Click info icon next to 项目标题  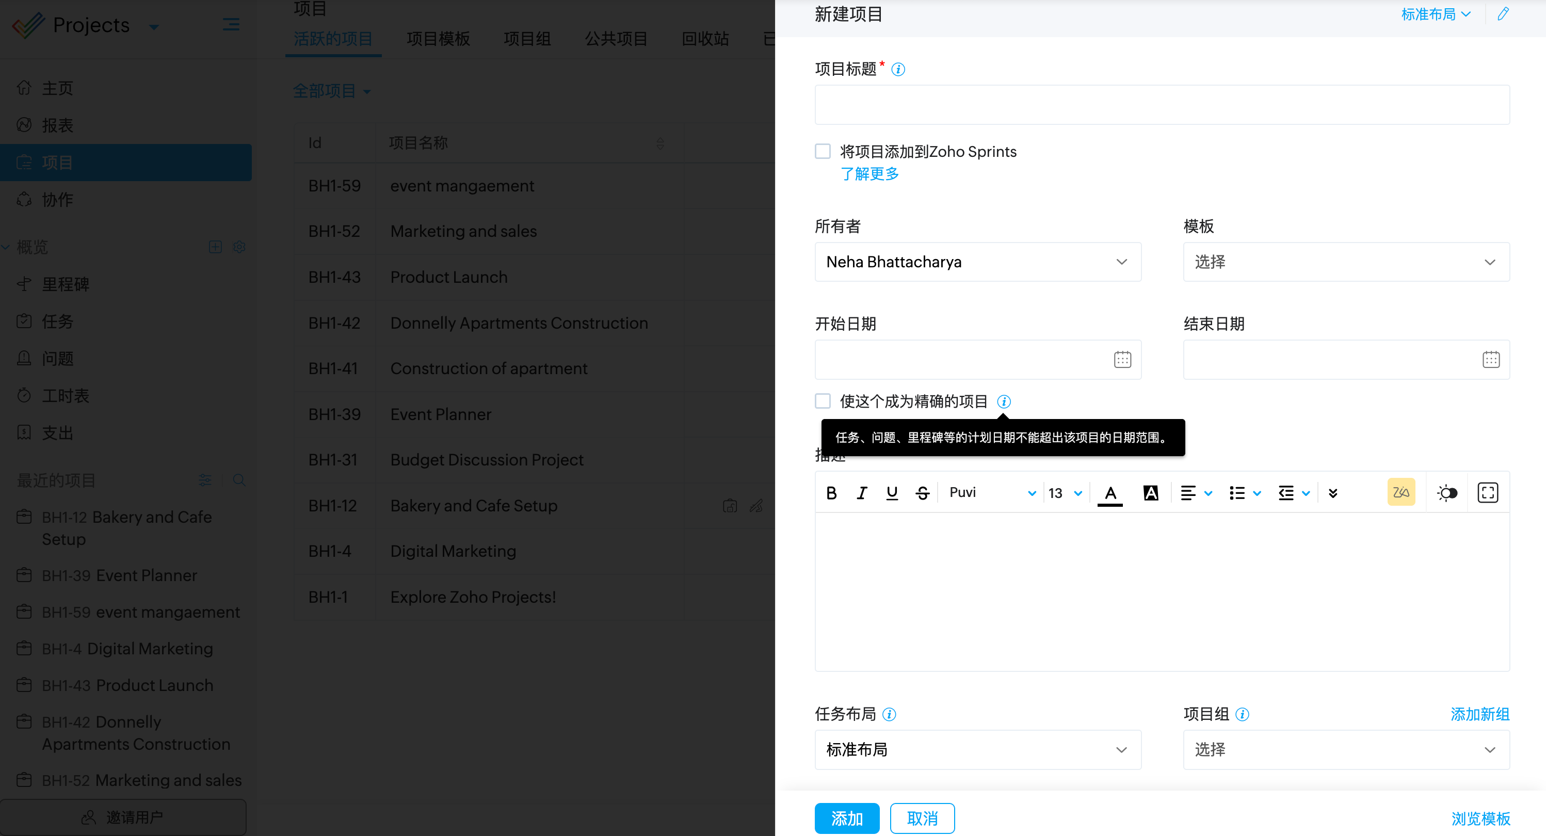click(x=898, y=70)
